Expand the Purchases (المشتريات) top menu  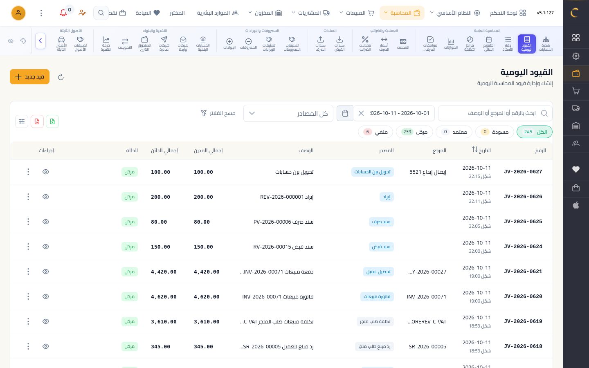click(310, 13)
